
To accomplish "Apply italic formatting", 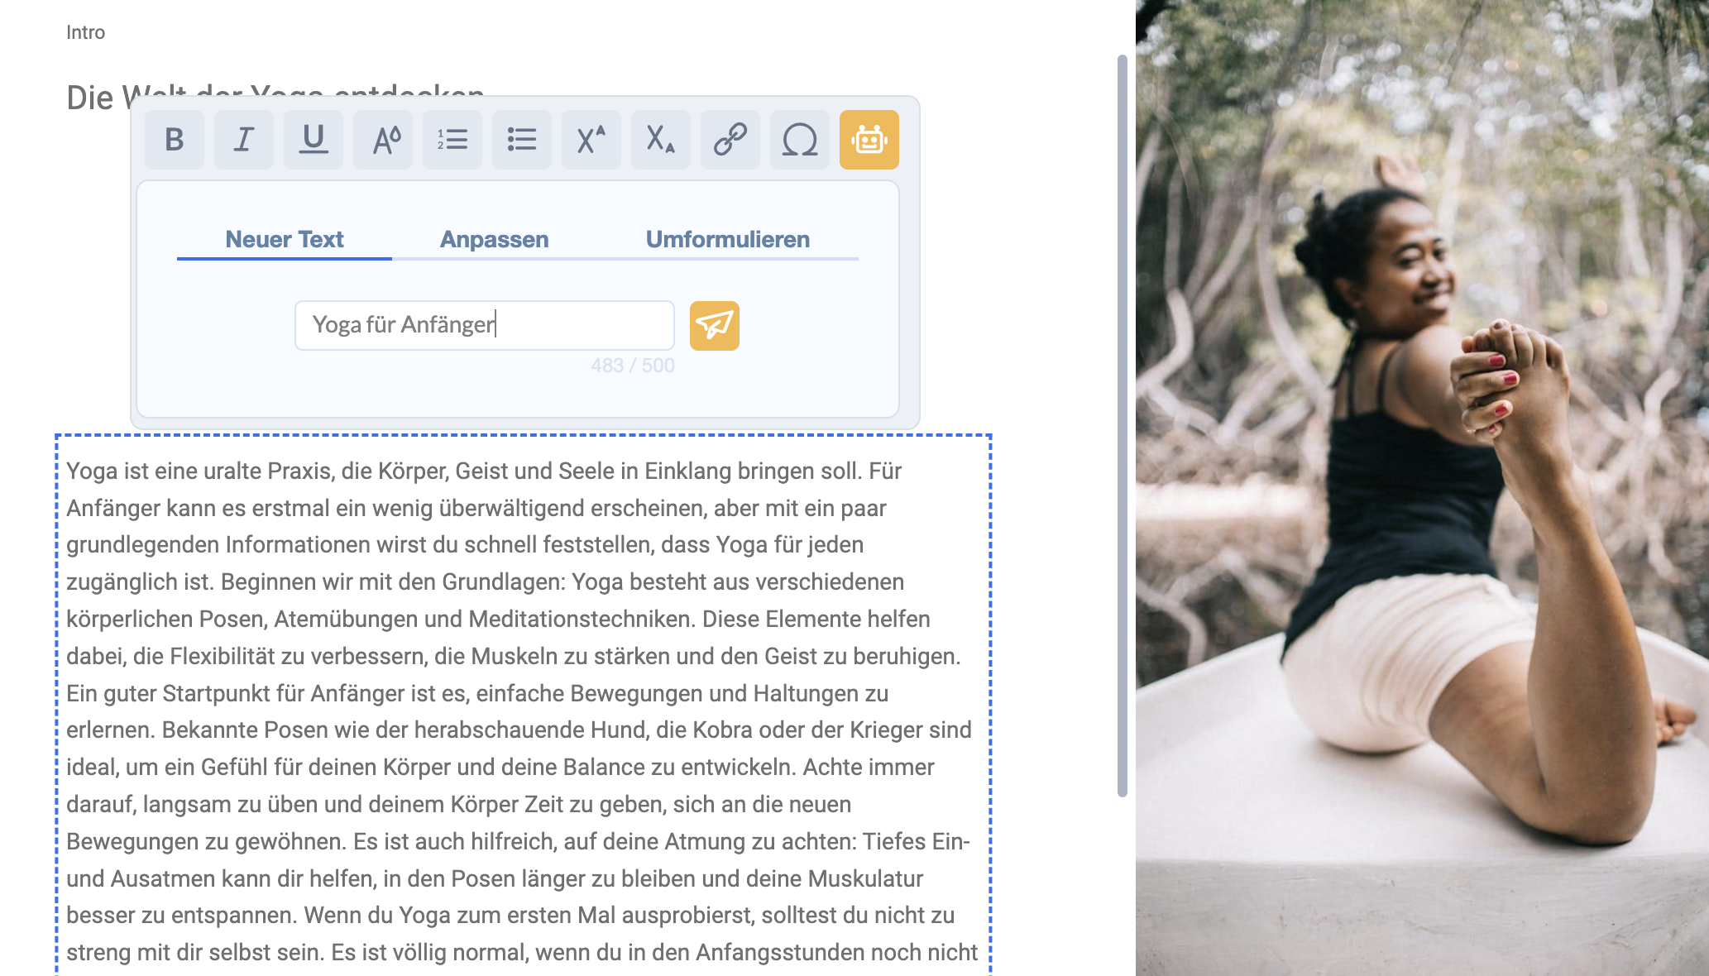I will coord(243,140).
